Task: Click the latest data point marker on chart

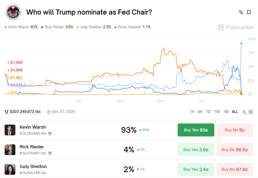Action: tap(241, 43)
